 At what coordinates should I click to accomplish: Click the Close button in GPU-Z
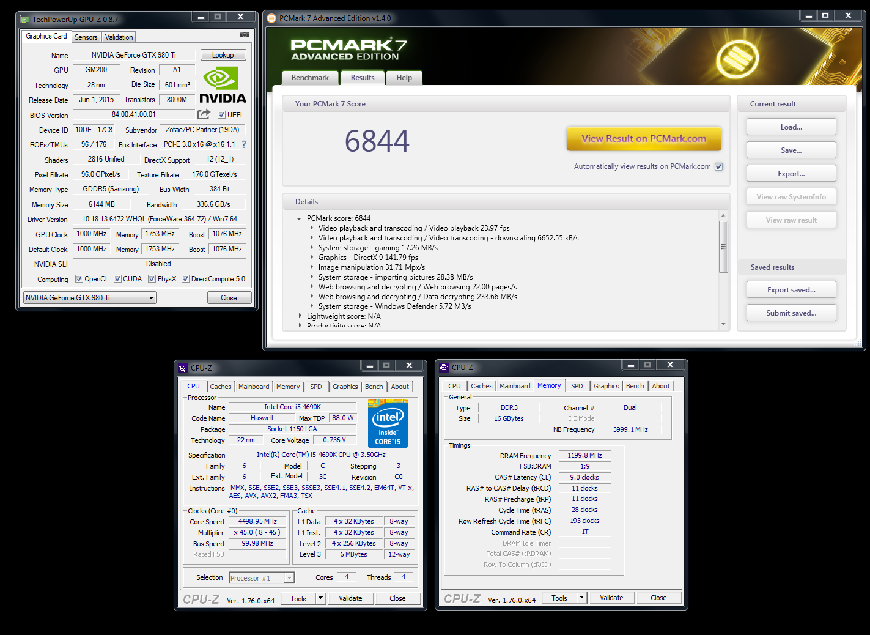229,298
